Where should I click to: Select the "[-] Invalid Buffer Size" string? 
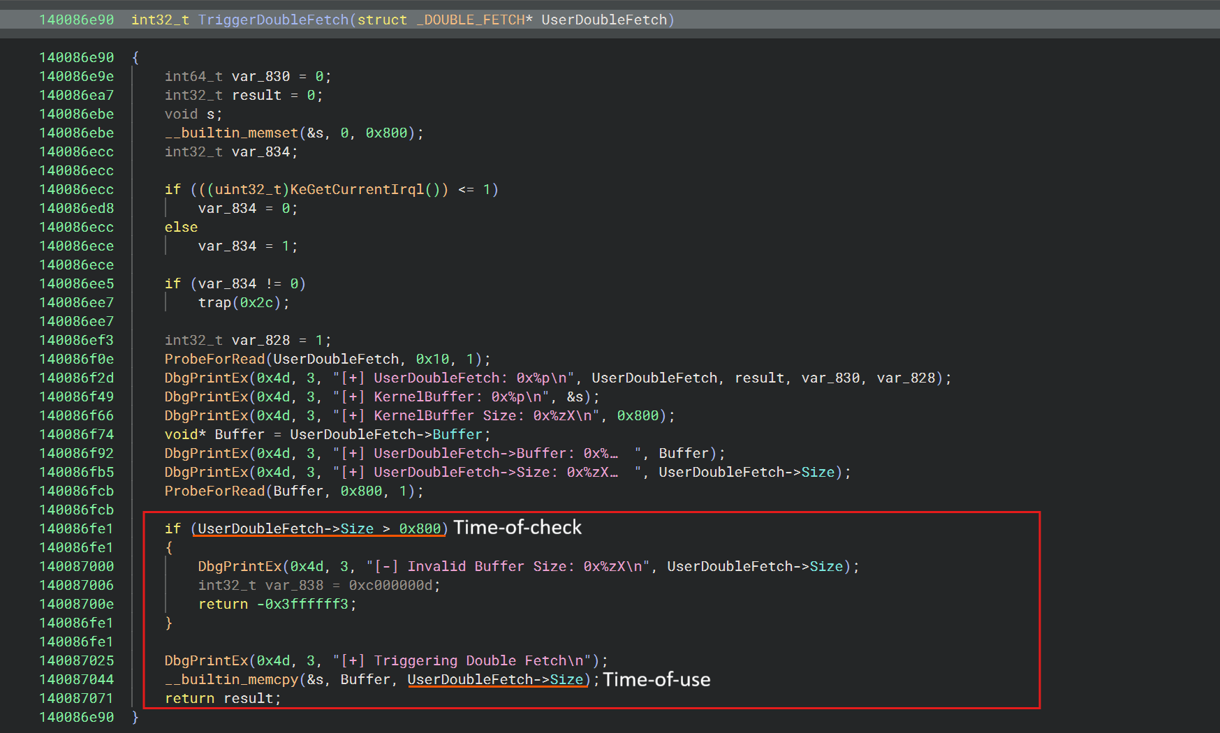click(x=508, y=566)
